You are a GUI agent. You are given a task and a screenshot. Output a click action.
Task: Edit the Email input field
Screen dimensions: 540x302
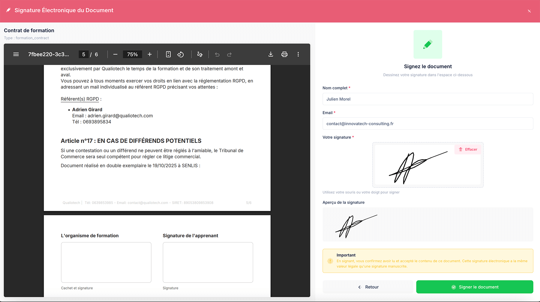pos(427,124)
